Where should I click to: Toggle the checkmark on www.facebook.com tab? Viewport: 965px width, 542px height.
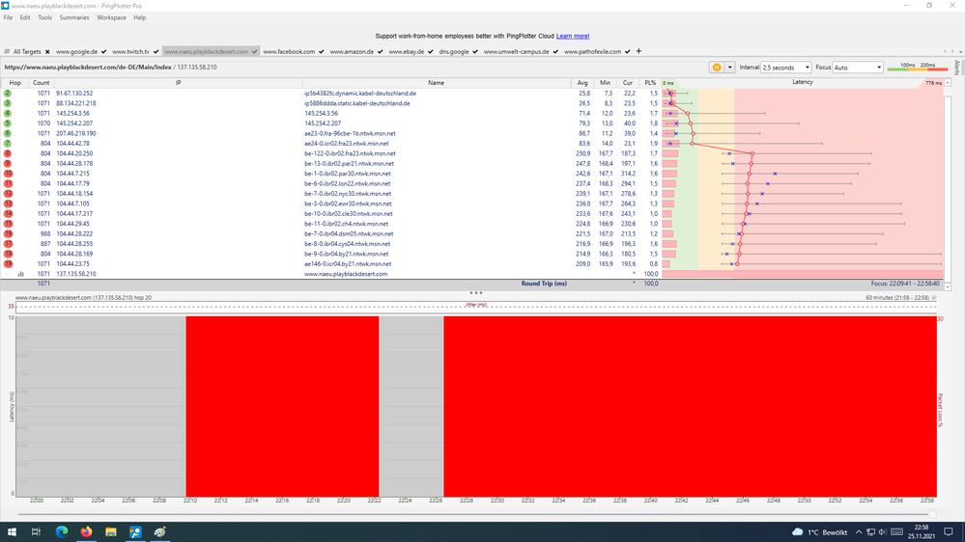(x=322, y=52)
